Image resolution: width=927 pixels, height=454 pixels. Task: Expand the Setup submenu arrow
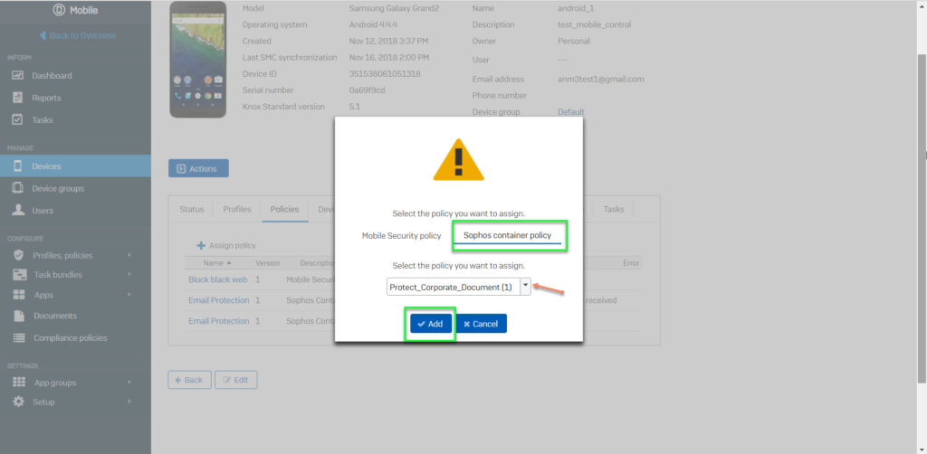tap(129, 402)
